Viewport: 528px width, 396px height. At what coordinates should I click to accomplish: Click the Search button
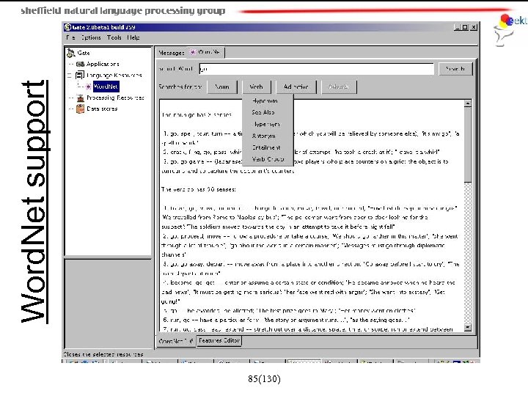tap(455, 69)
